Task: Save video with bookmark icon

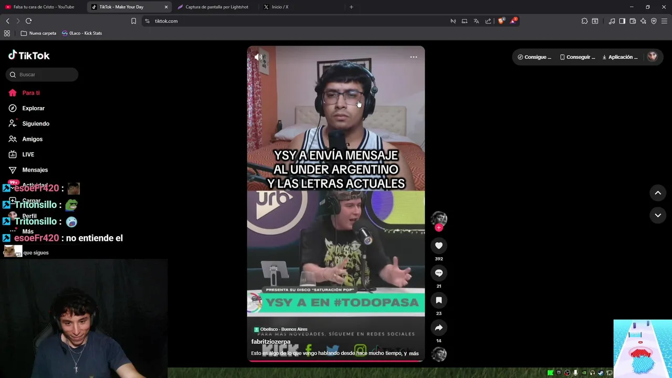Action: point(439,300)
